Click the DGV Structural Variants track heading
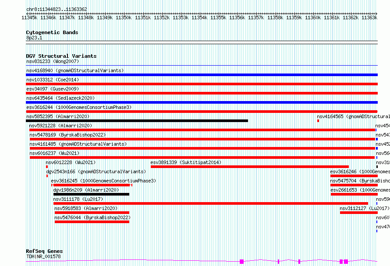Image resolution: width=390 pixels, height=266 pixels. 61,56
